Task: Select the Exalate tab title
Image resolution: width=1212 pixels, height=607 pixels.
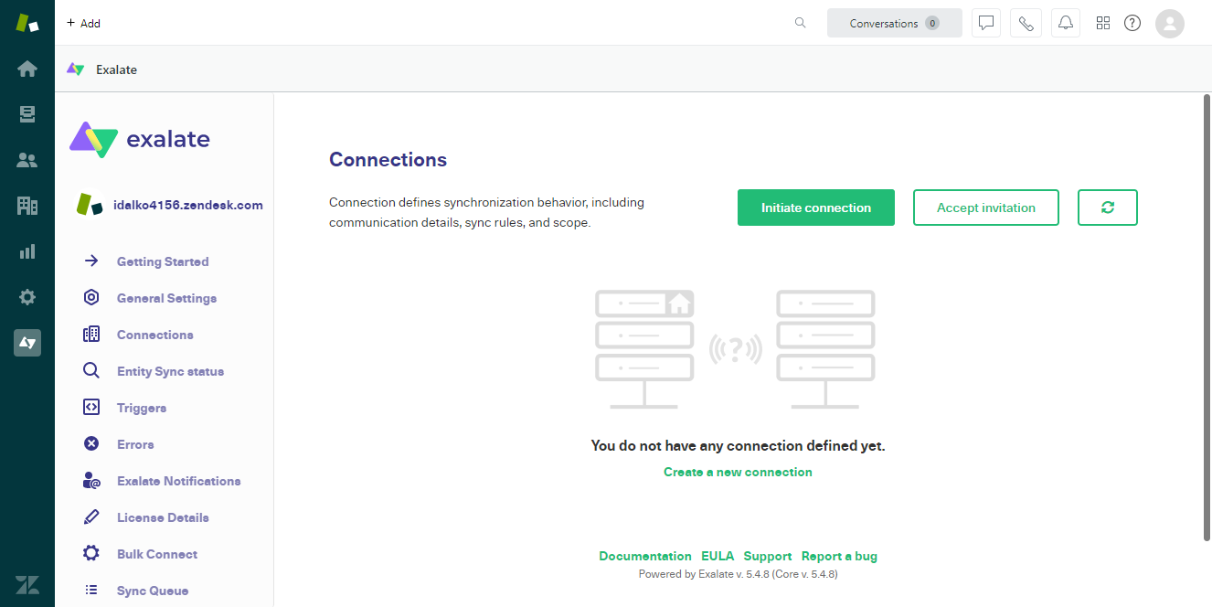Action: [116, 69]
